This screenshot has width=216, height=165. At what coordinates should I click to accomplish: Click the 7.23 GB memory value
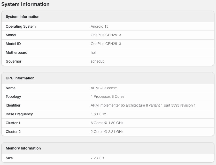97,158
